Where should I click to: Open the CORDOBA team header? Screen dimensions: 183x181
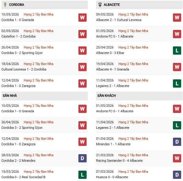tap(45, 5)
